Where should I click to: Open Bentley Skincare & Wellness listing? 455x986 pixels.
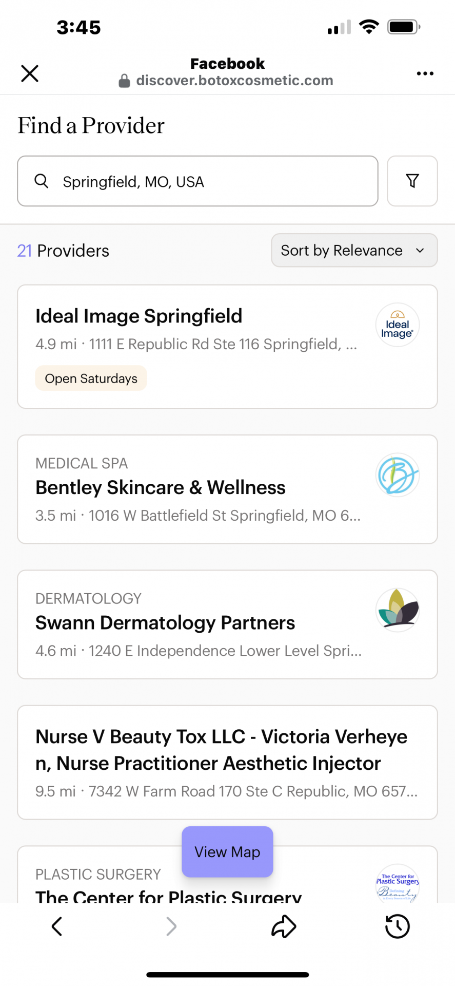[x=160, y=488]
